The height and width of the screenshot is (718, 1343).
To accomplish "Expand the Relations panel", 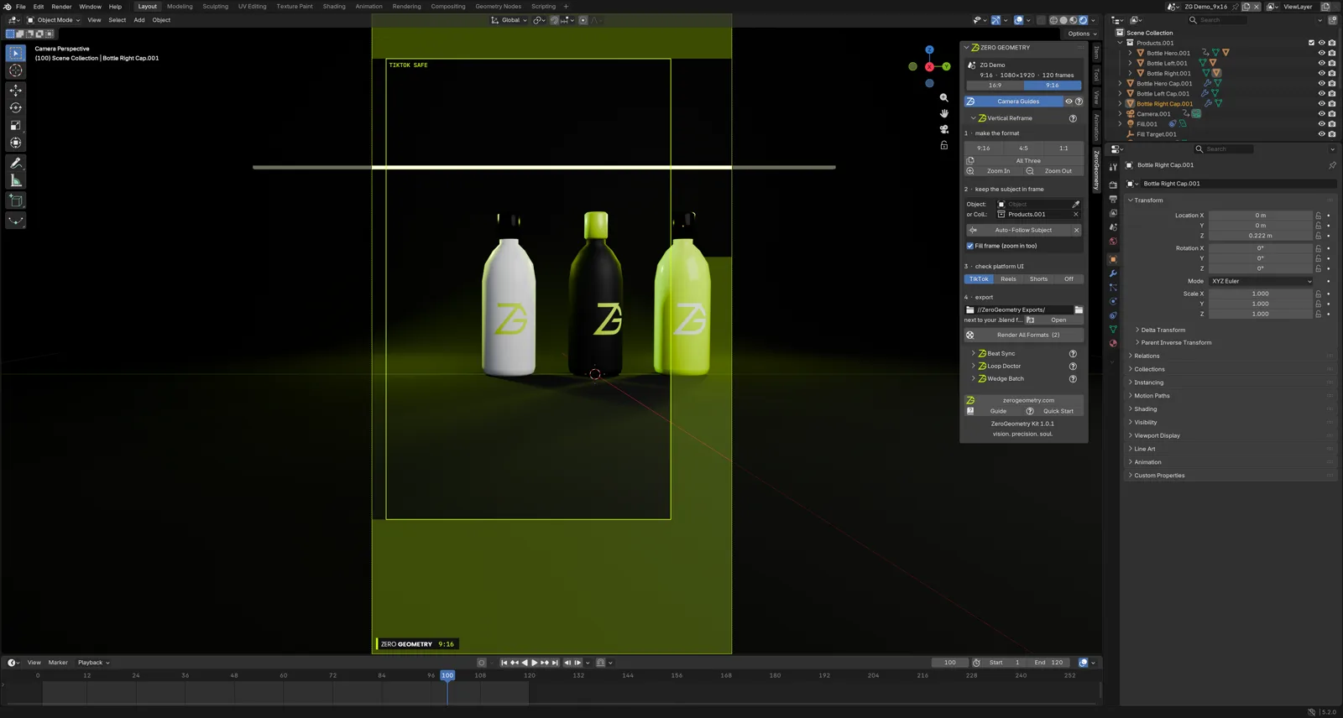I will [x=1147, y=356].
